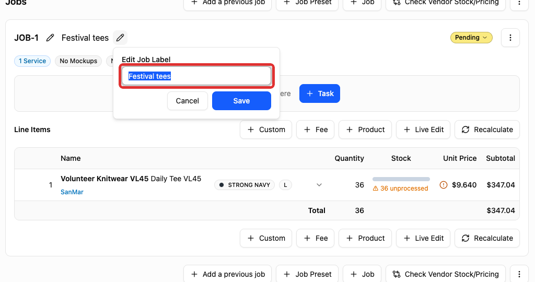Select the No Mockups tag
Screen dimensions: 535x282
coord(78,61)
